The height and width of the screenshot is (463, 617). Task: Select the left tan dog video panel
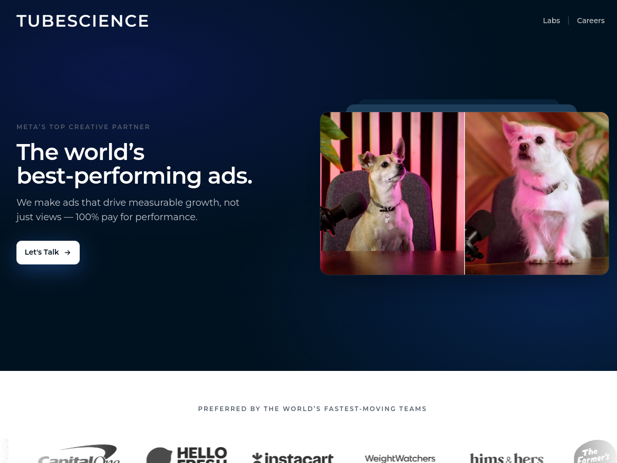click(392, 193)
